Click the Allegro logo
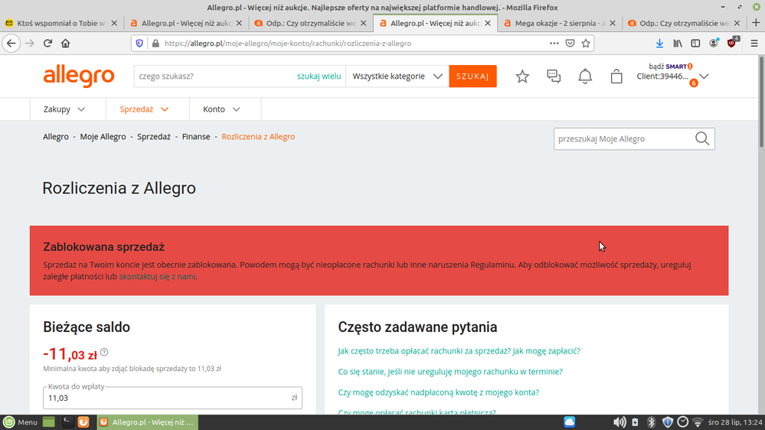The image size is (765, 430). (79, 77)
